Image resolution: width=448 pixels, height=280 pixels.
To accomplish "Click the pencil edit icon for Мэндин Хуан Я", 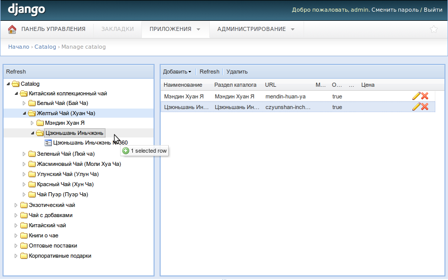I will pos(417,96).
